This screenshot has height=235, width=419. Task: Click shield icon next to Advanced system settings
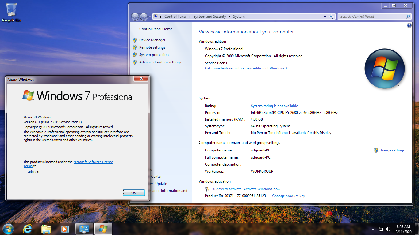click(x=135, y=62)
